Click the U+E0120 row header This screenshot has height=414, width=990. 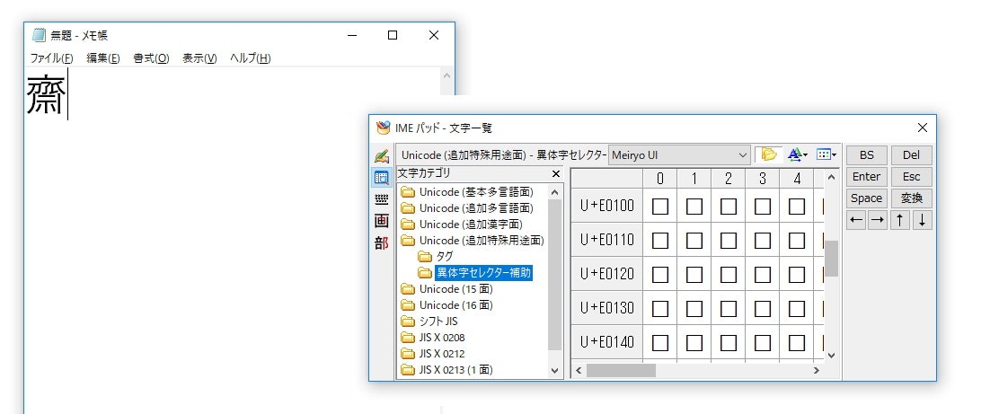point(606,274)
